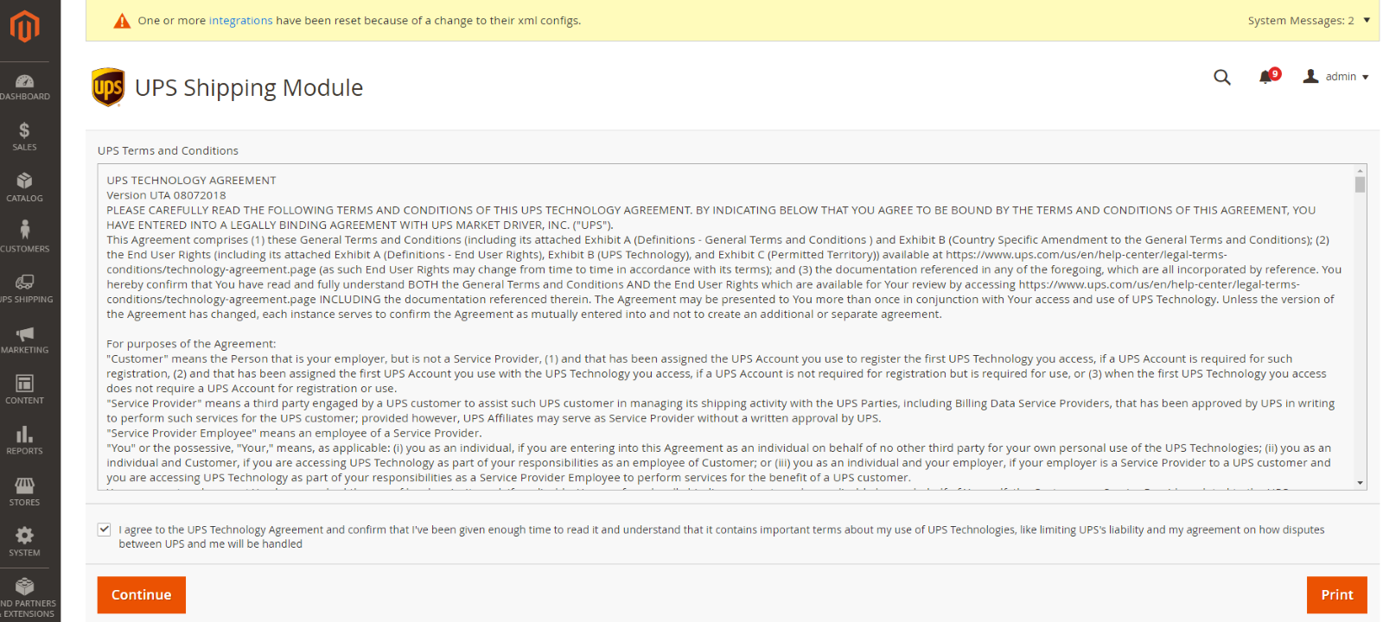
Task: Follow the integrations link in warning
Action: [241, 21]
